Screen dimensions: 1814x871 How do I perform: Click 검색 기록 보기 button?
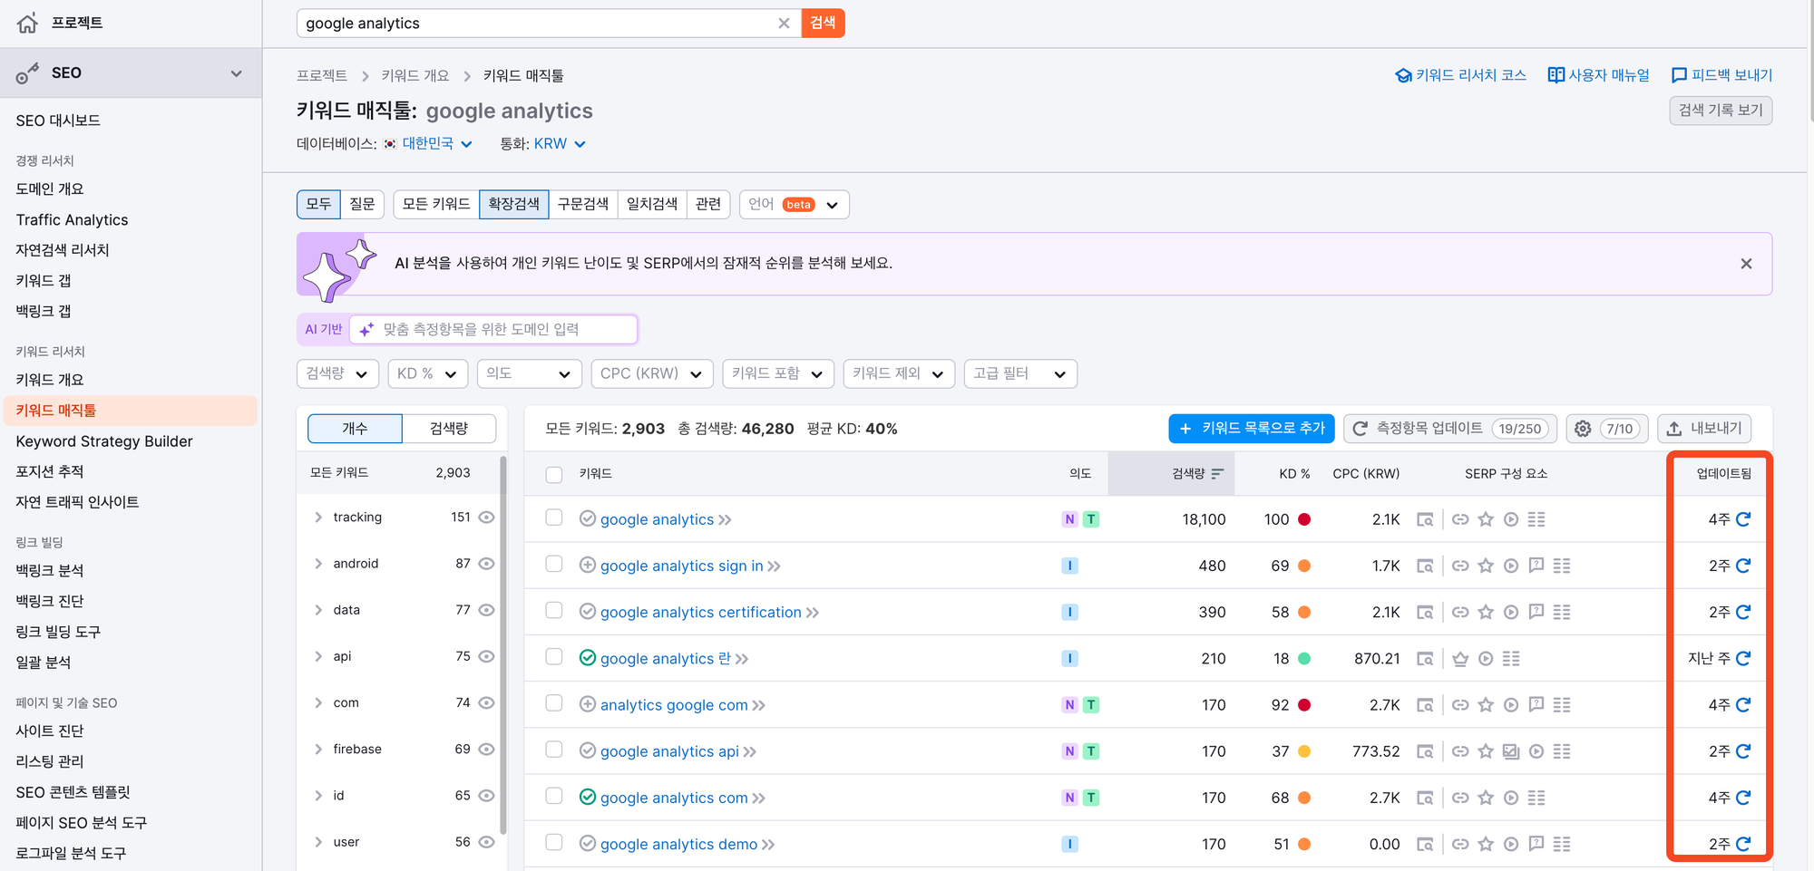click(1721, 111)
